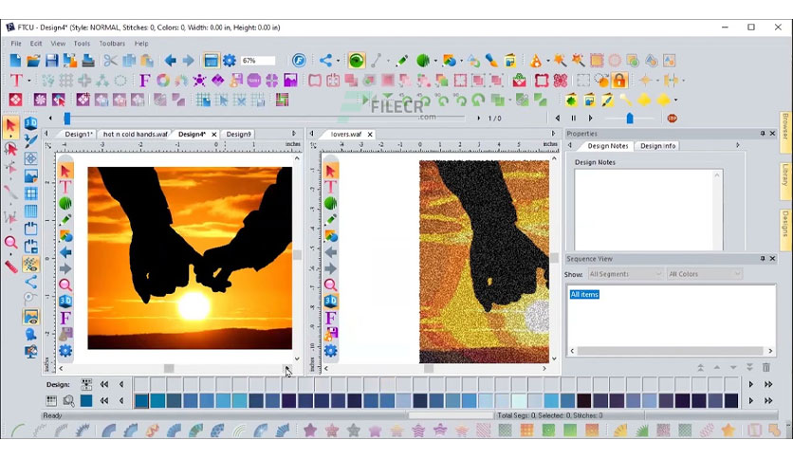Click the New design file icon

[x=15, y=61]
